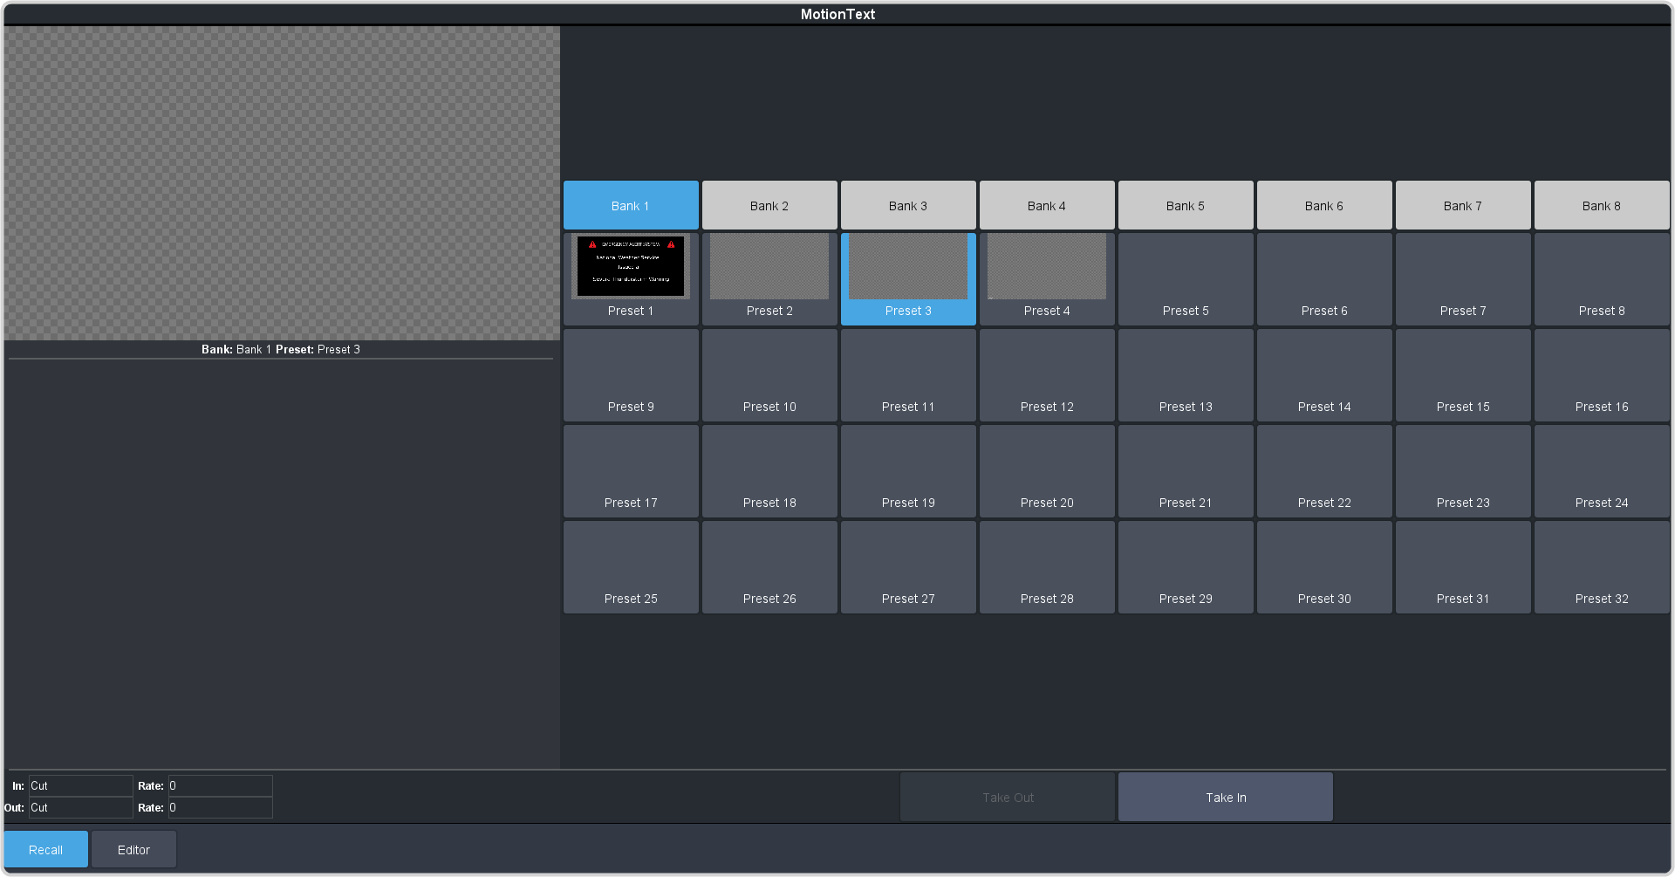The height and width of the screenshot is (877, 1675).
Task: Click the In Rate input field
Action: [220, 786]
